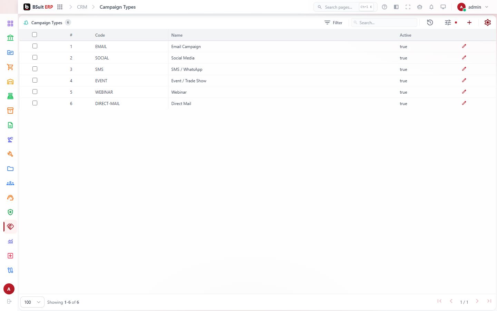Image resolution: width=497 pixels, height=311 pixels.
Task: Focus the Search pages field in top bar
Action: [x=345, y=7]
